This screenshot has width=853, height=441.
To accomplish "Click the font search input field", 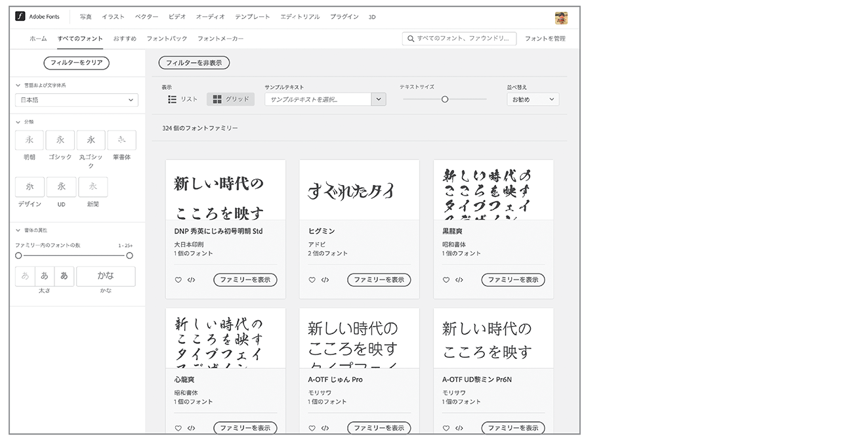I will [459, 39].
